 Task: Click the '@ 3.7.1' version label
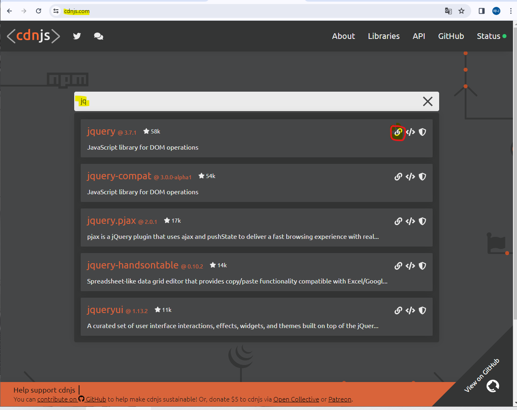pyautogui.click(x=127, y=133)
